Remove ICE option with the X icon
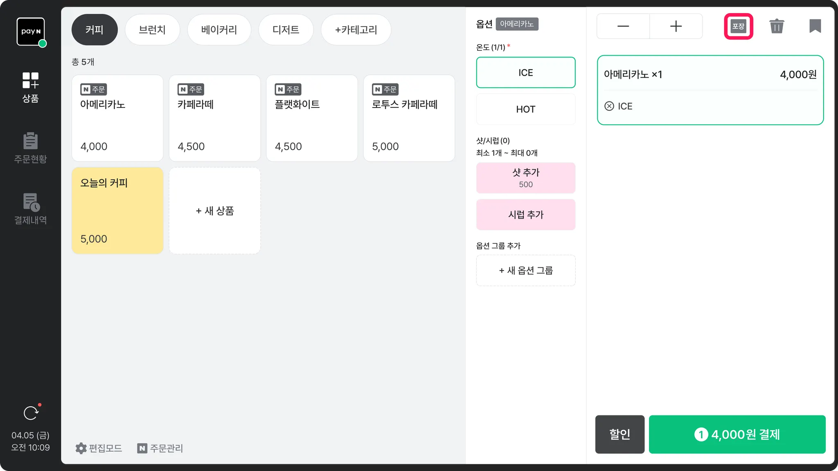The image size is (838, 471). click(x=609, y=106)
